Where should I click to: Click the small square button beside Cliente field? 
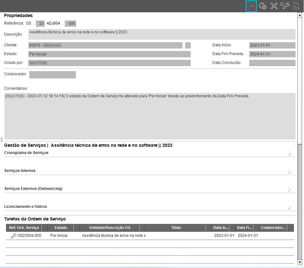click(188, 45)
